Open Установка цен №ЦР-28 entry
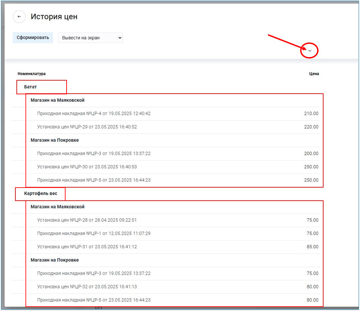 coord(87,220)
